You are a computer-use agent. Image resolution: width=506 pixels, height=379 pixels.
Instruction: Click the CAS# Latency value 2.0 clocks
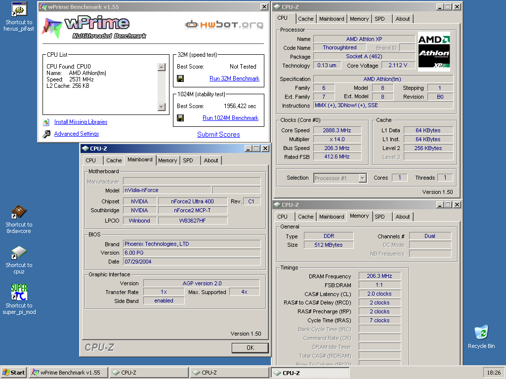(x=379, y=294)
